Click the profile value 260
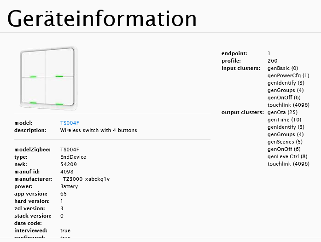 (272, 61)
